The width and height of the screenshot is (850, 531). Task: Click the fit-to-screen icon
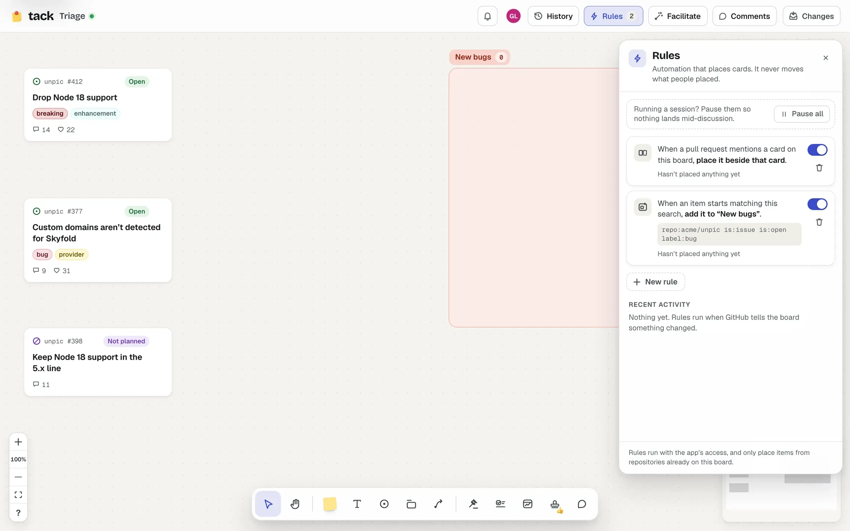[x=18, y=495]
